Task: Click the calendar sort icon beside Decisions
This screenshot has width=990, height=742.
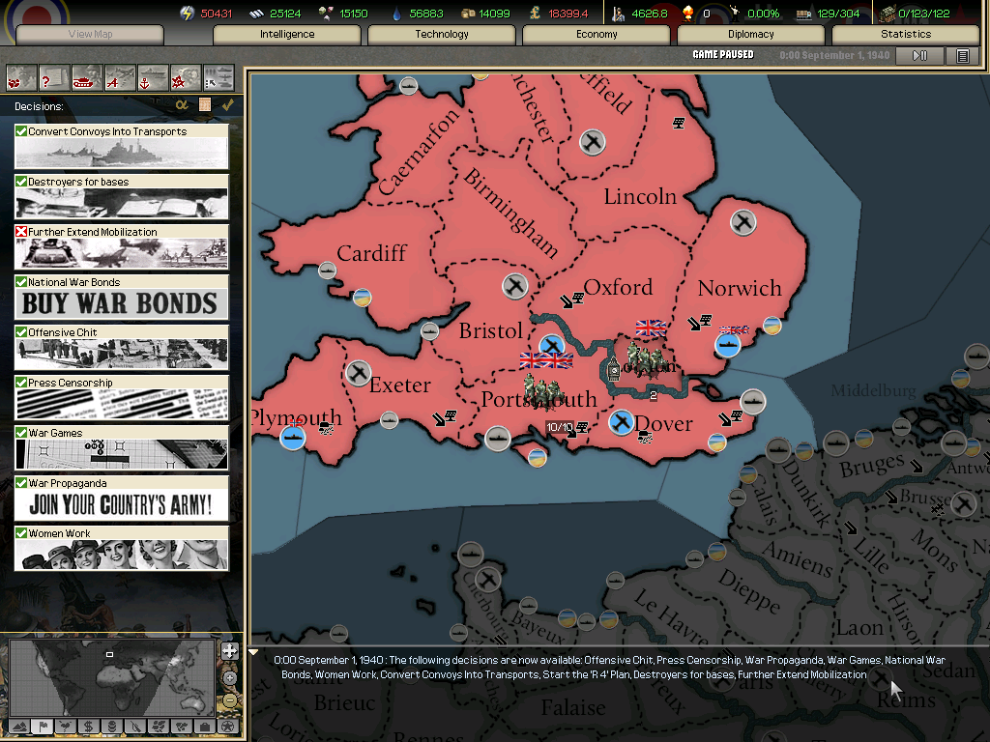Action: [205, 104]
